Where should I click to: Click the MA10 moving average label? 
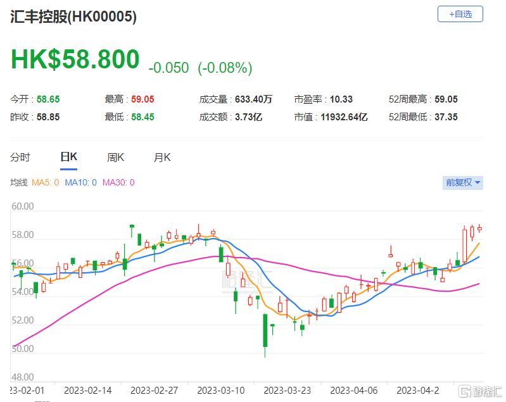(80, 182)
